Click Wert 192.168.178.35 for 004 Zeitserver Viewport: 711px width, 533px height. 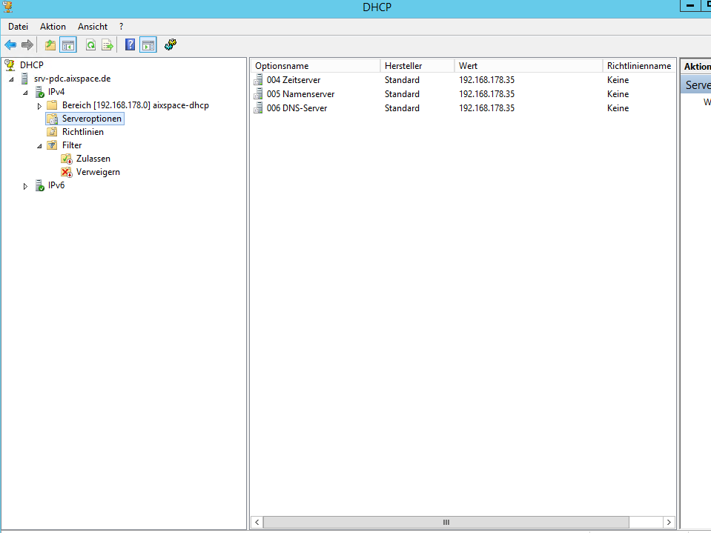tap(486, 80)
